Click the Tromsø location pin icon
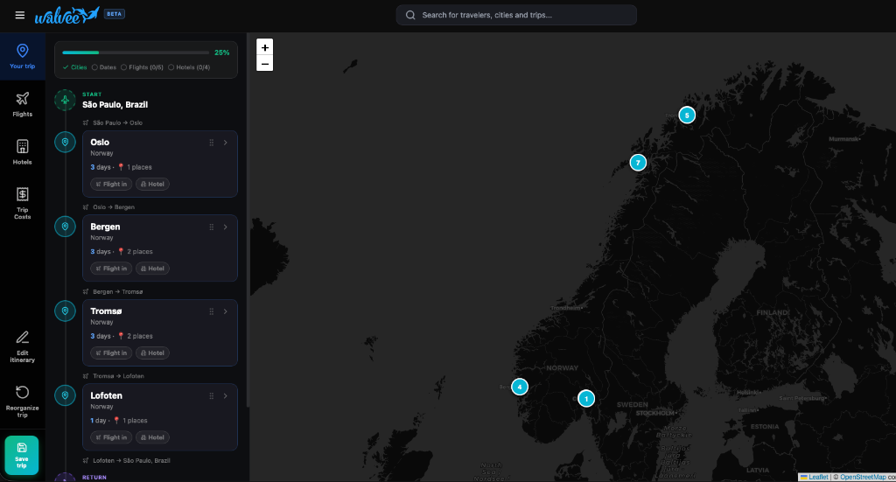Screen dimensions: 896x482 tap(65, 311)
